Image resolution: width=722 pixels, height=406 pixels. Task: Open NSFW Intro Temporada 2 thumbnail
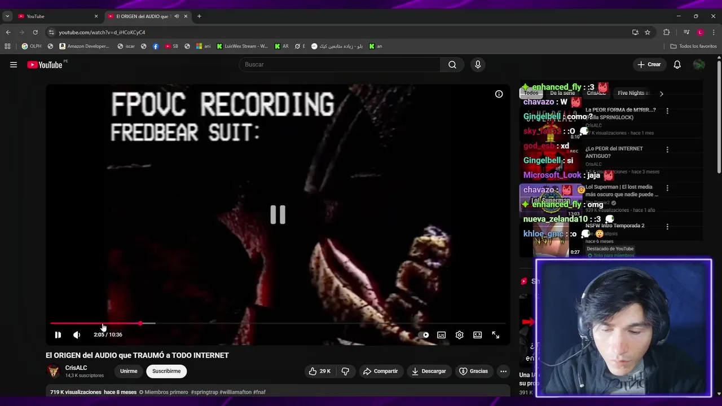pos(551,239)
